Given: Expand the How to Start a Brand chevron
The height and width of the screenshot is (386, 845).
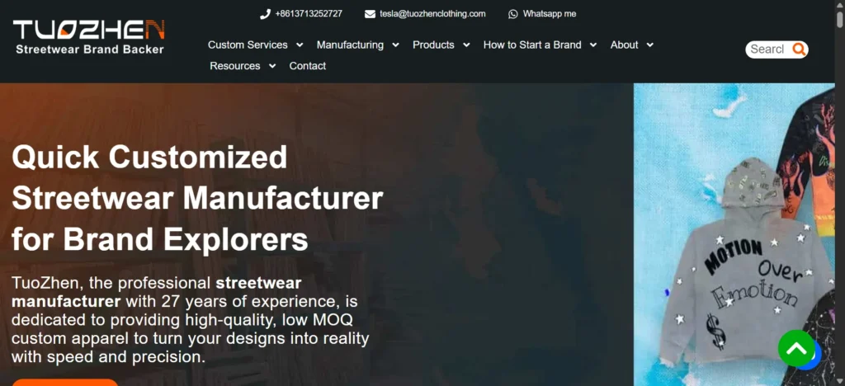Looking at the screenshot, I should [593, 45].
